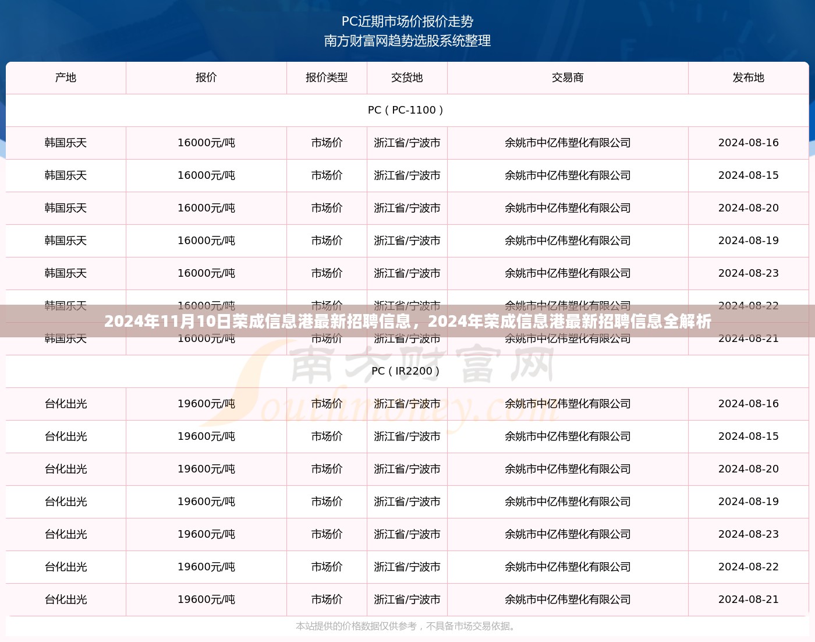Click 余姚市中亿伟塑化有限公司 in IR2200 2024-08-21 row
This screenshot has height=642, width=815.
568,599
